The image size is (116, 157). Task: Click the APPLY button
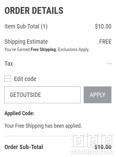pyautogui.click(x=97, y=95)
